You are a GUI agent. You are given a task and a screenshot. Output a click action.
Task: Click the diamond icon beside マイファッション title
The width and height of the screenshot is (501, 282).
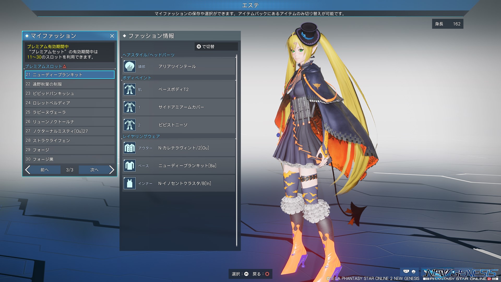click(27, 36)
